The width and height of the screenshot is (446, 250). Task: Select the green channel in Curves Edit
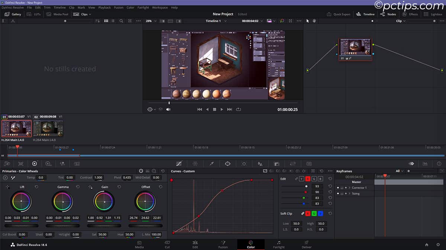pyautogui.click(x=314, y=179)
